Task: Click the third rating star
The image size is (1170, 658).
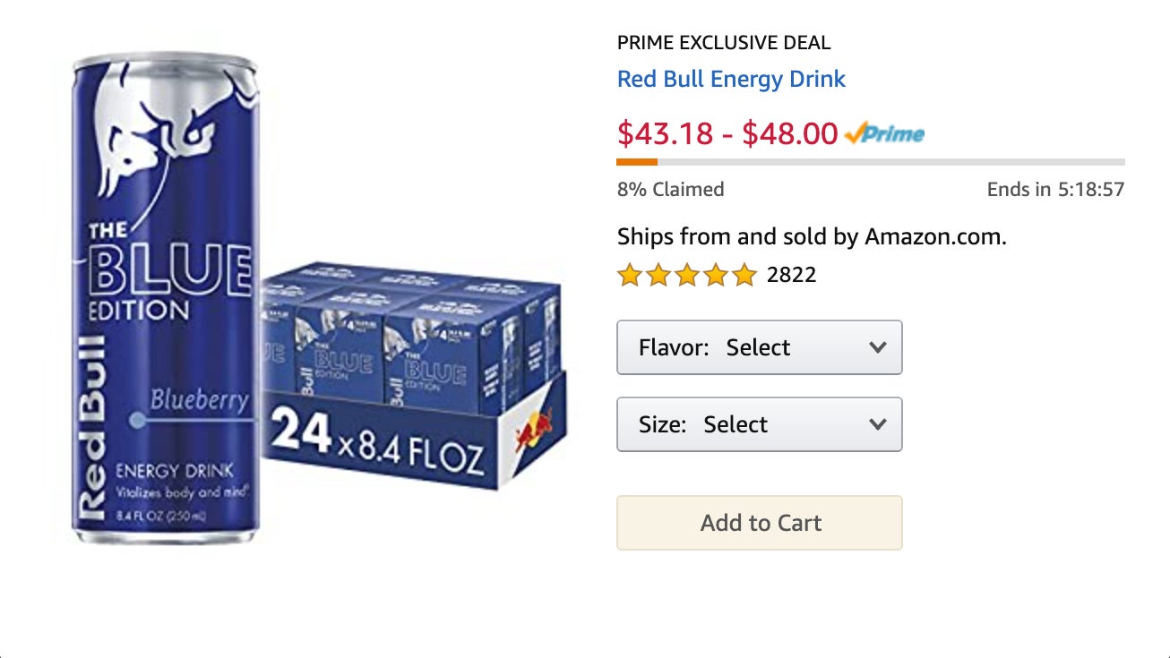Action: (x=685, y=275)
